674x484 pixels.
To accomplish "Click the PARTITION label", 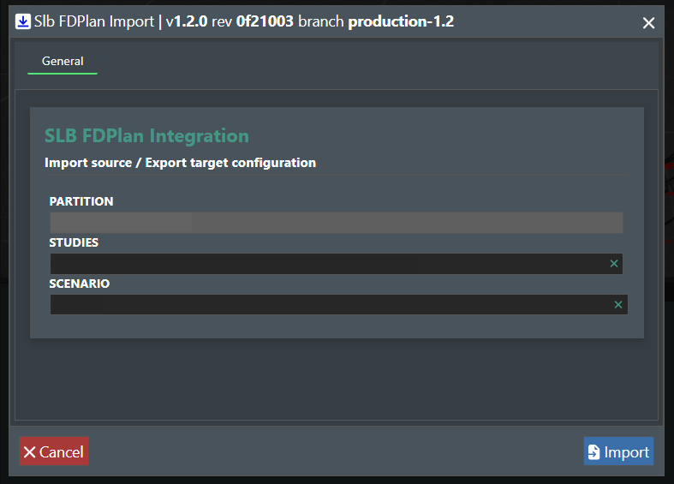I will click(x=81, y=201).
